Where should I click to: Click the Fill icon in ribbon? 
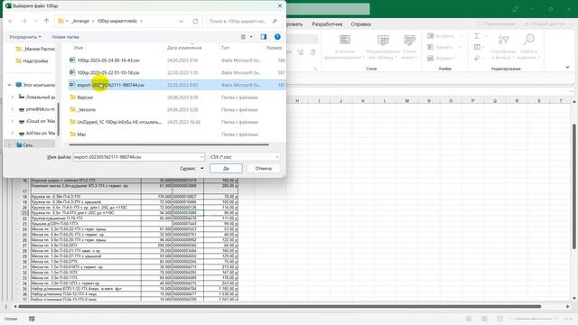[477, 47]
